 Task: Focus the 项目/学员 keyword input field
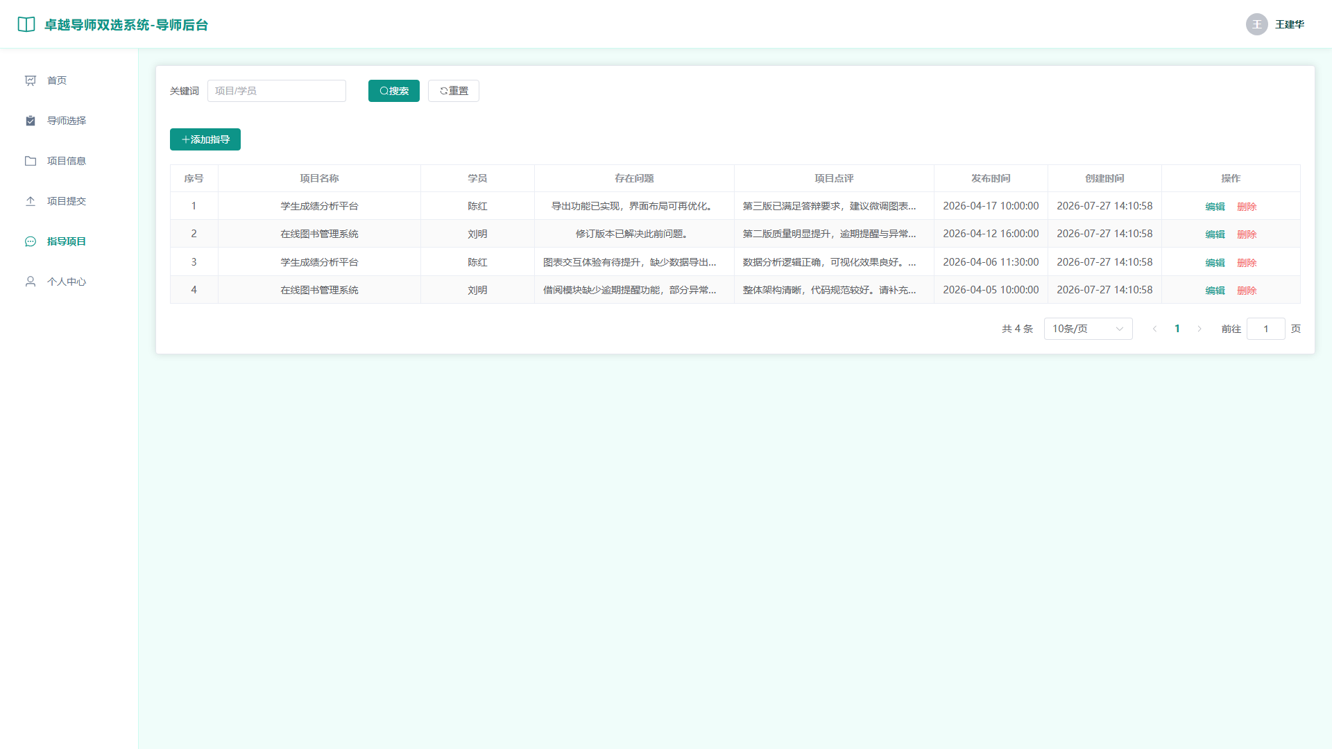point(277,91)
